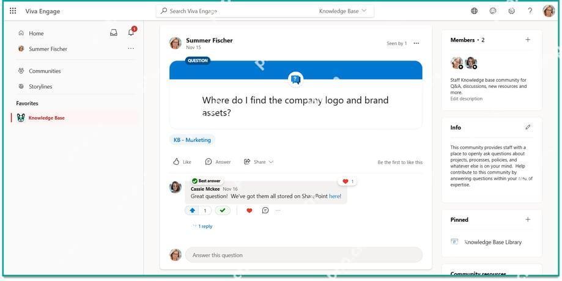Click the Knowledge Base Library file icon
The height and width of the screenshot is (281, 562).
point(454,242)
